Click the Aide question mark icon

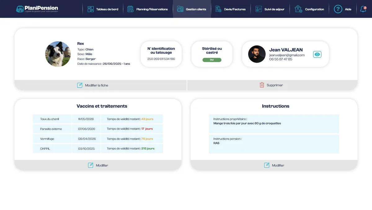coord(338,9)
